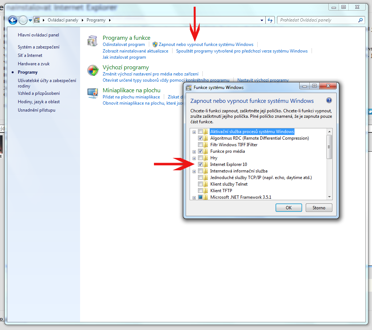372x330 pixels.
Task: Open the Programy a funkce heading
Action: pos(126,38)
